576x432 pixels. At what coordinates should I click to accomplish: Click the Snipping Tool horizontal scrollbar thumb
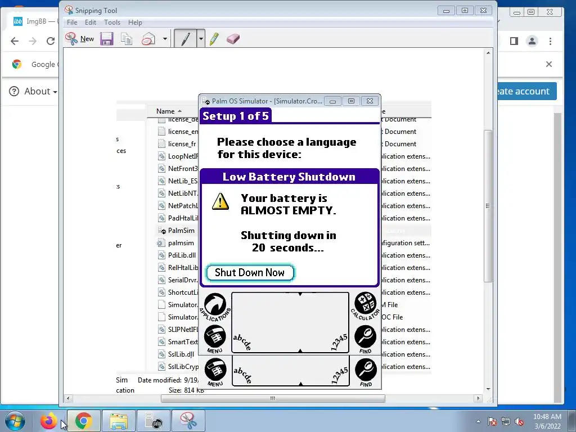(273, 398)
